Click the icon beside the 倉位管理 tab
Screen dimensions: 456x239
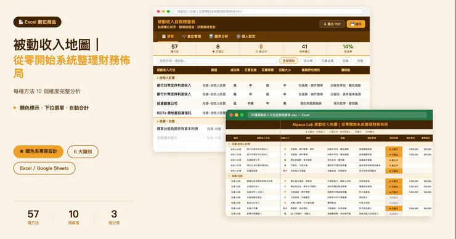pos(184,36)
